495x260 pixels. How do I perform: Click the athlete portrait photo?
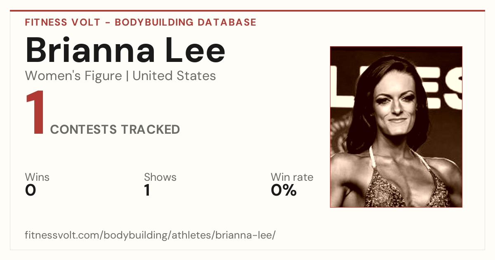pos(396,127)
